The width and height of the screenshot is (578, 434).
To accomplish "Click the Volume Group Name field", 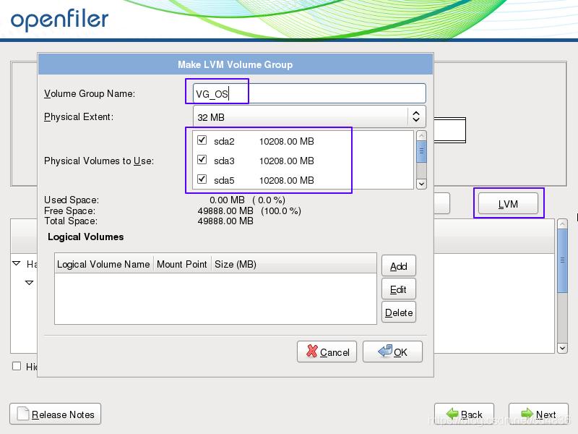I will [309, 93].
